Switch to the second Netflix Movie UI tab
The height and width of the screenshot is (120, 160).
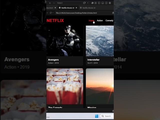coord(88,8)
